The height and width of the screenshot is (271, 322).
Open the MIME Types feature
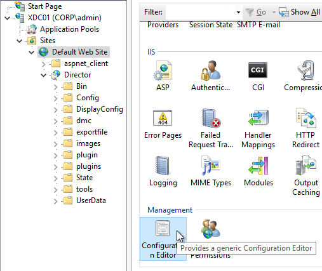[211, 166]
